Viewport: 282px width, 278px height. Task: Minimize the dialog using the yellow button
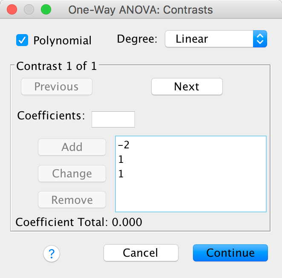[x=29, y=9]
